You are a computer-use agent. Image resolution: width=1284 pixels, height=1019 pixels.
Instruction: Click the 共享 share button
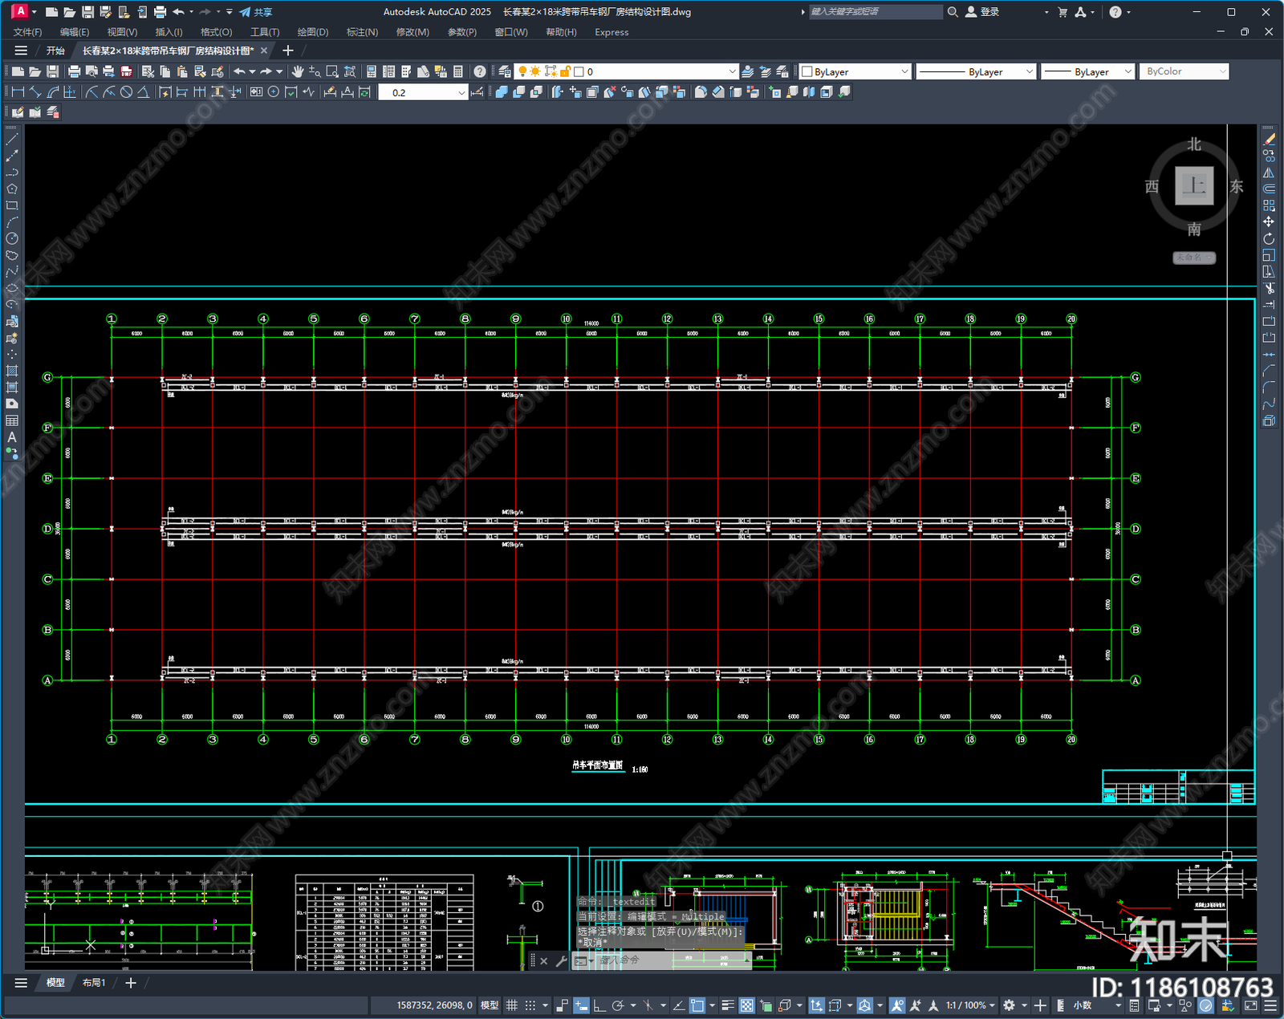tap(256, 12)
